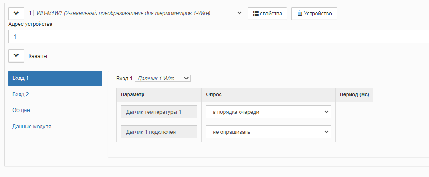Click period cell for Датчик 1 подключен
Image resolution: width=429 pixels, height=177 pixels.
pyautogui.click(x=354, y=132)
